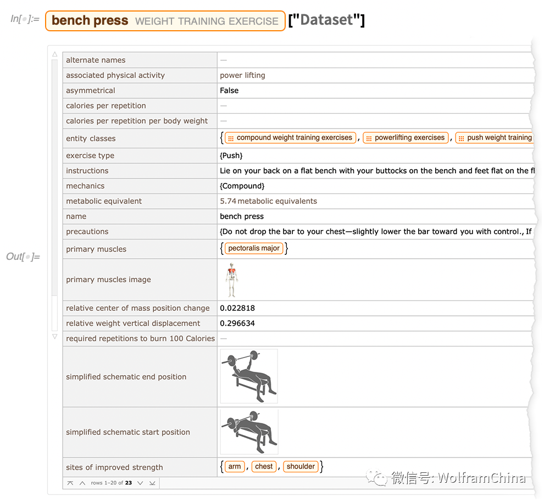Select the 'associated physical activity' row header
Screen dimensions: 544x502
140,75
